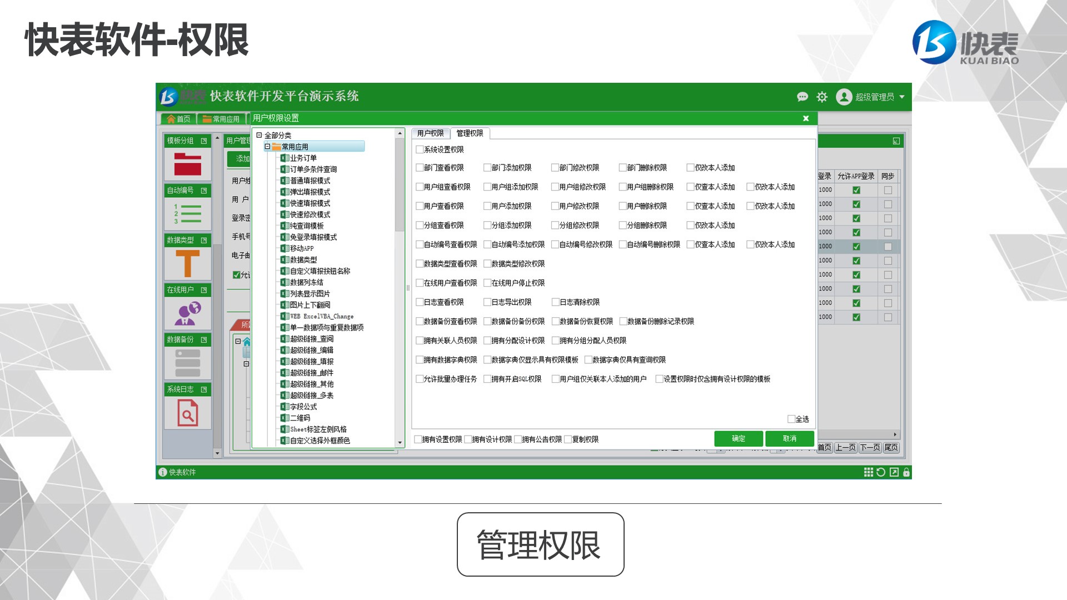Tick 用户修改权限 checkbox

pos(555,206)
